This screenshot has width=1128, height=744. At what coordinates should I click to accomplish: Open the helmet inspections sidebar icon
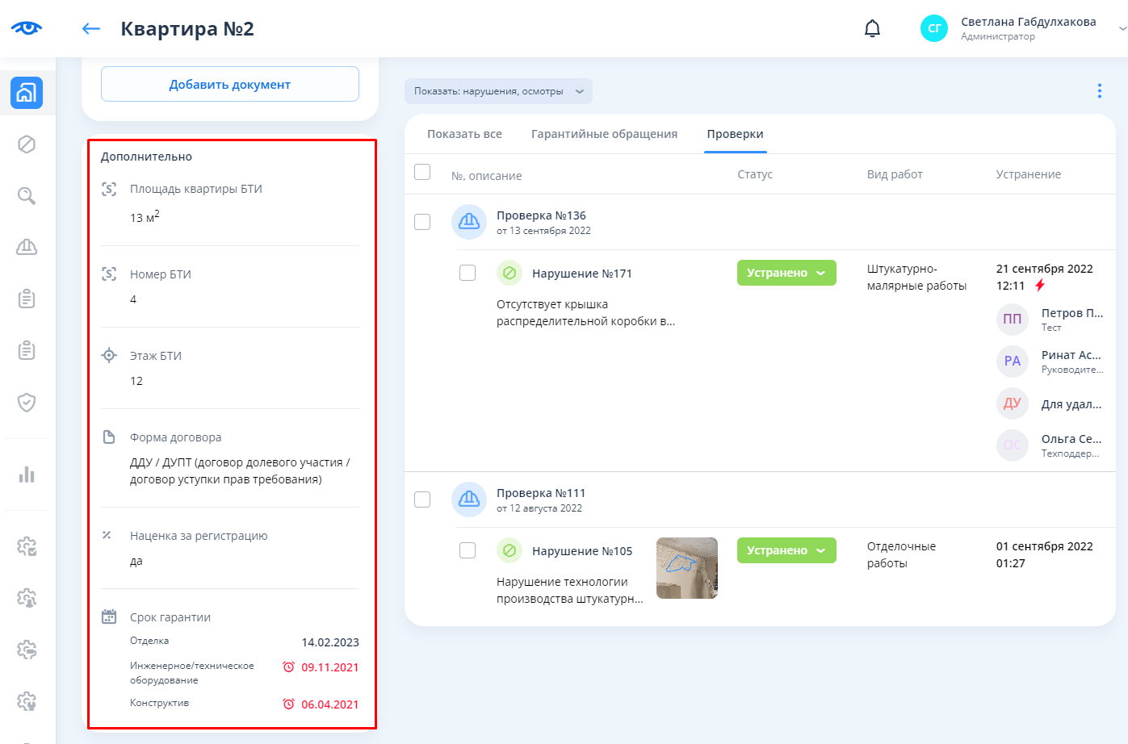[x=27, y=247]
